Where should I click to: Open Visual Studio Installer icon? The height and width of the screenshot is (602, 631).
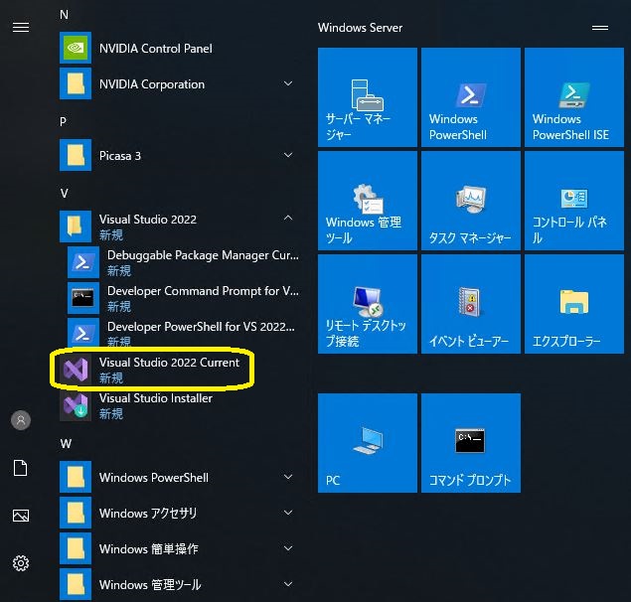coord(76,405)
